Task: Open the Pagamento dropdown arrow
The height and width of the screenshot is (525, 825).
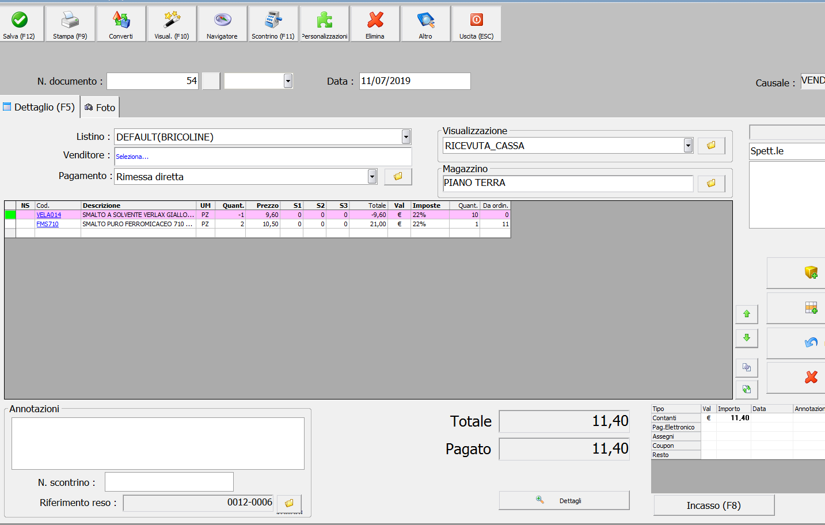Action: [x=372, y=177]
